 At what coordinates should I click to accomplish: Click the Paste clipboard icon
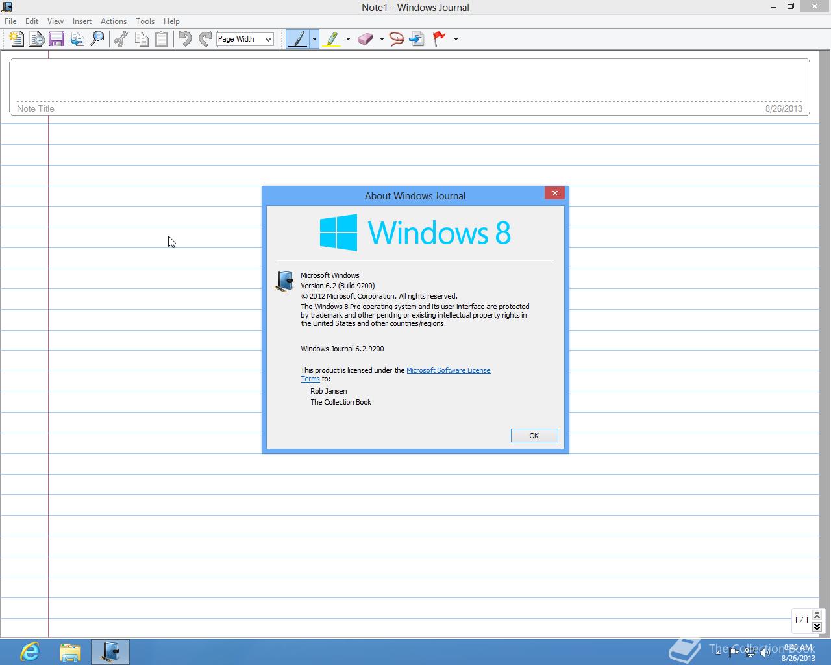coord(162,39)
